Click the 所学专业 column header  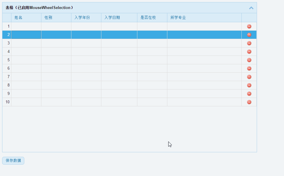(204, 18)
